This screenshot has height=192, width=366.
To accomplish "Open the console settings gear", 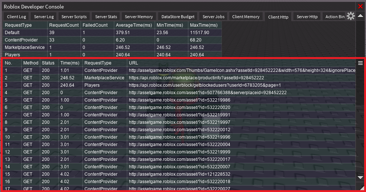I will click(350, 16).
